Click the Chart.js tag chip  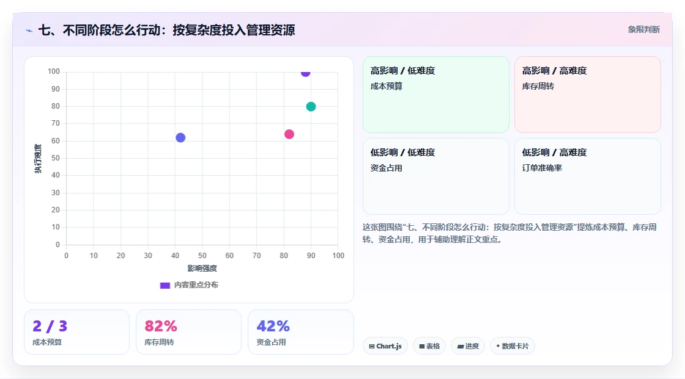point(385,346)
